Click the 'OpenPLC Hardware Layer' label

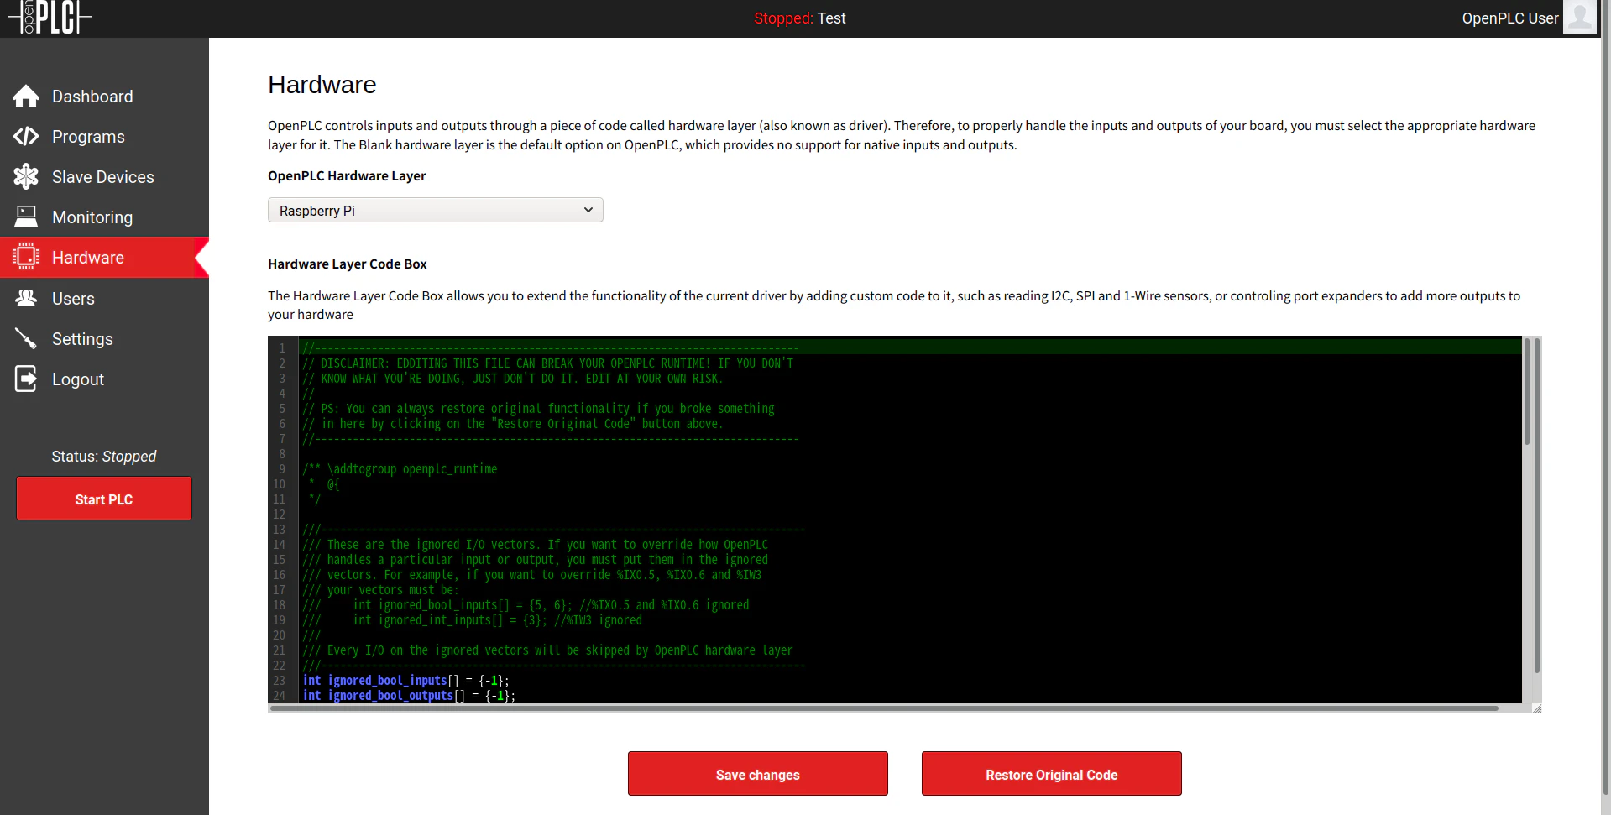click(347, 175)
